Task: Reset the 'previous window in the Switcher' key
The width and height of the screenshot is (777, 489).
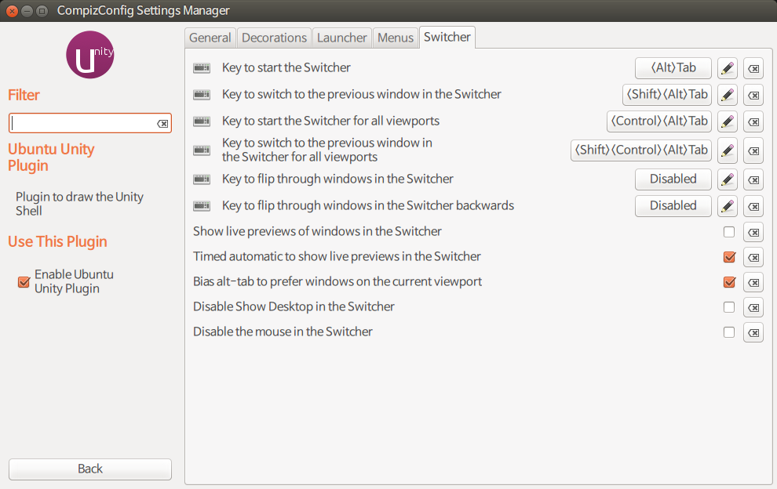Action: coord(753,95)
